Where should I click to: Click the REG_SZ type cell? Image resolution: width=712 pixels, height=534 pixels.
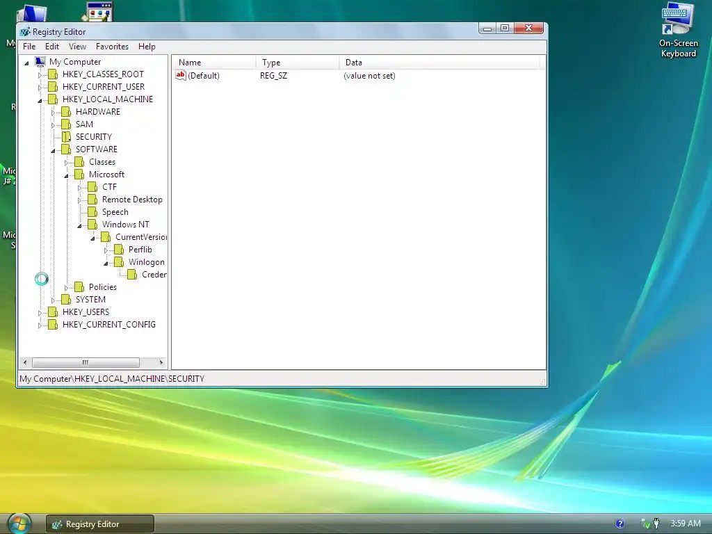[x=273, y=75]
